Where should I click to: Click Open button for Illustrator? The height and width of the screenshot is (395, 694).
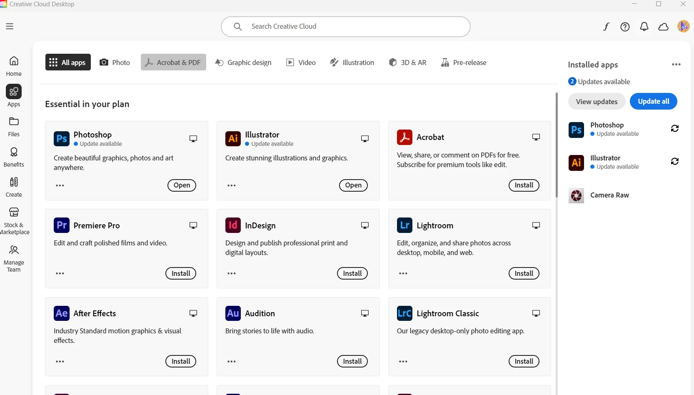[x=353, y=185]
